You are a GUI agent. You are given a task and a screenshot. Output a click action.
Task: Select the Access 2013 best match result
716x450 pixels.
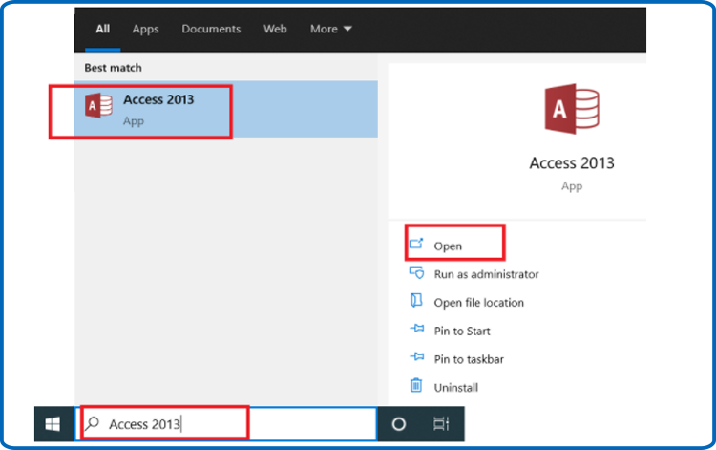(225, 109)
